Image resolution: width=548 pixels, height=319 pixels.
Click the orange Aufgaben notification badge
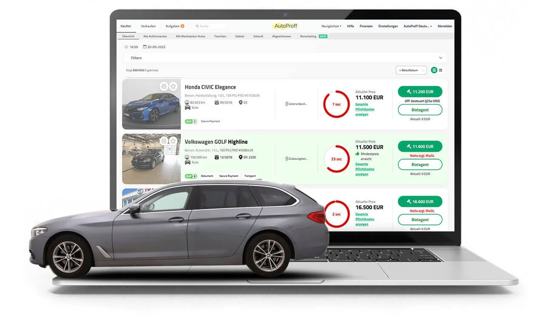(182, 26)
